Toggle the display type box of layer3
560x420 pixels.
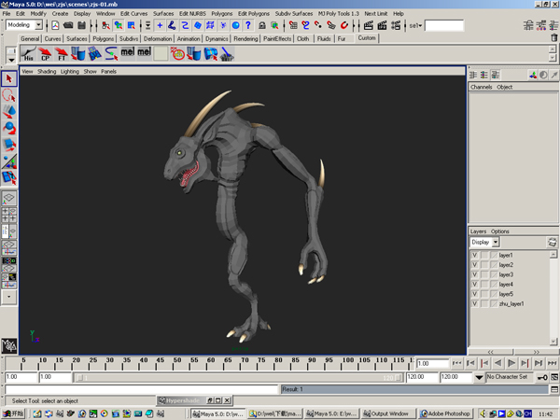(x=484, y=274)
